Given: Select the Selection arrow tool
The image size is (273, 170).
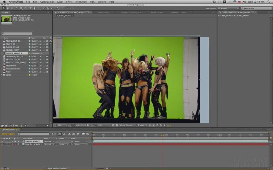Looking at the screenshot, I should tap(4, 8).
